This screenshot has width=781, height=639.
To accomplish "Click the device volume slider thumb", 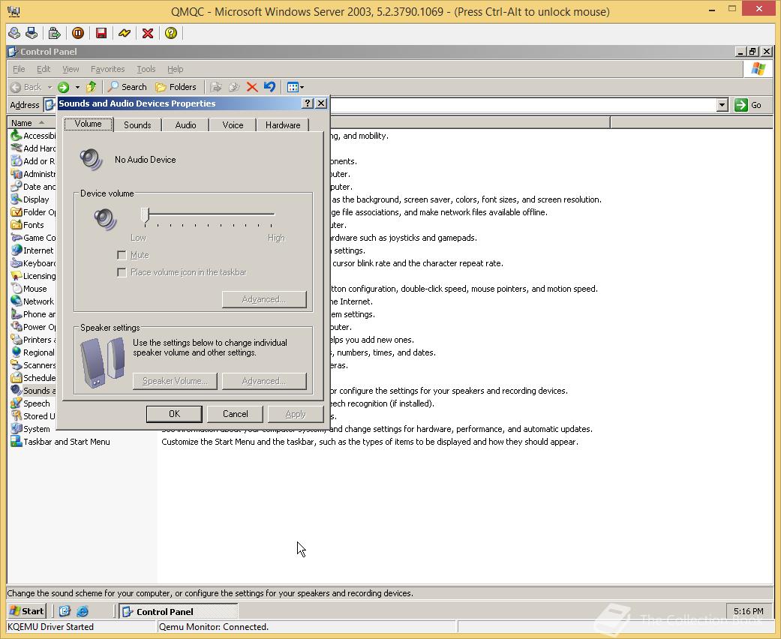I will [x=145, y=215].
